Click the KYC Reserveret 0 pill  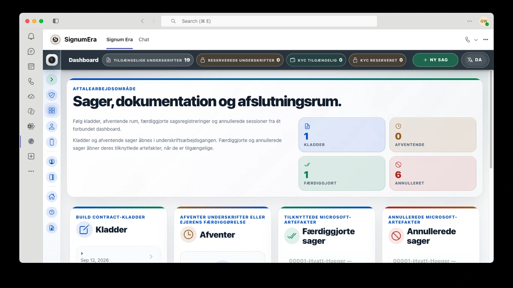(x=377, y=60)
